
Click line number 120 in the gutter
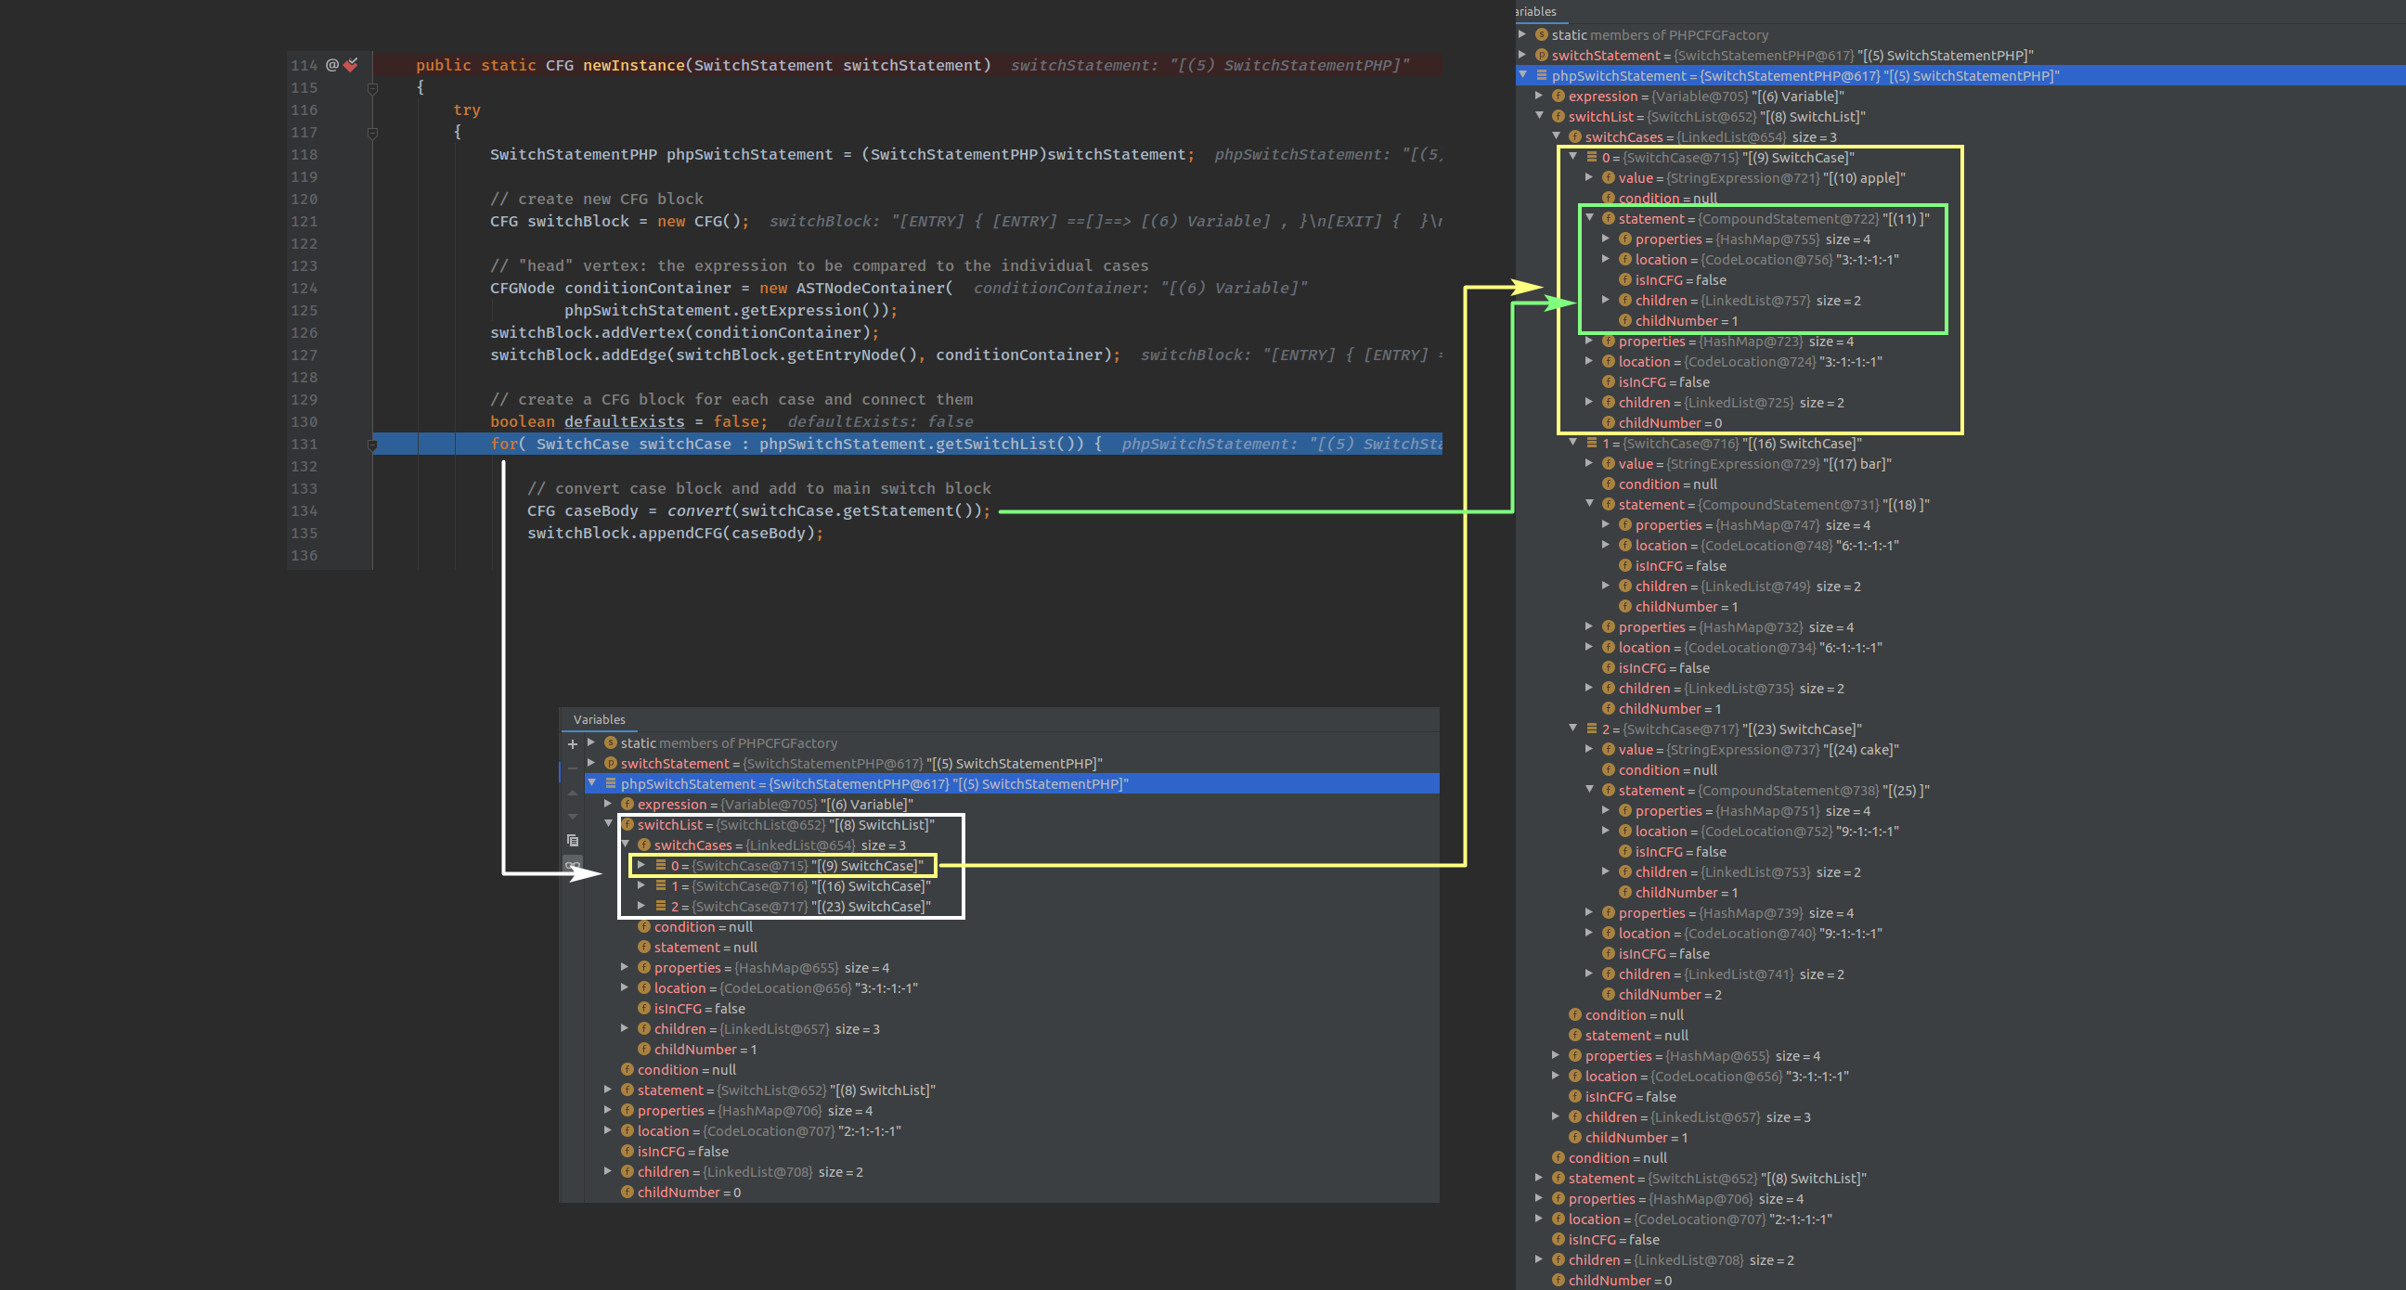(x=304, y=199)
